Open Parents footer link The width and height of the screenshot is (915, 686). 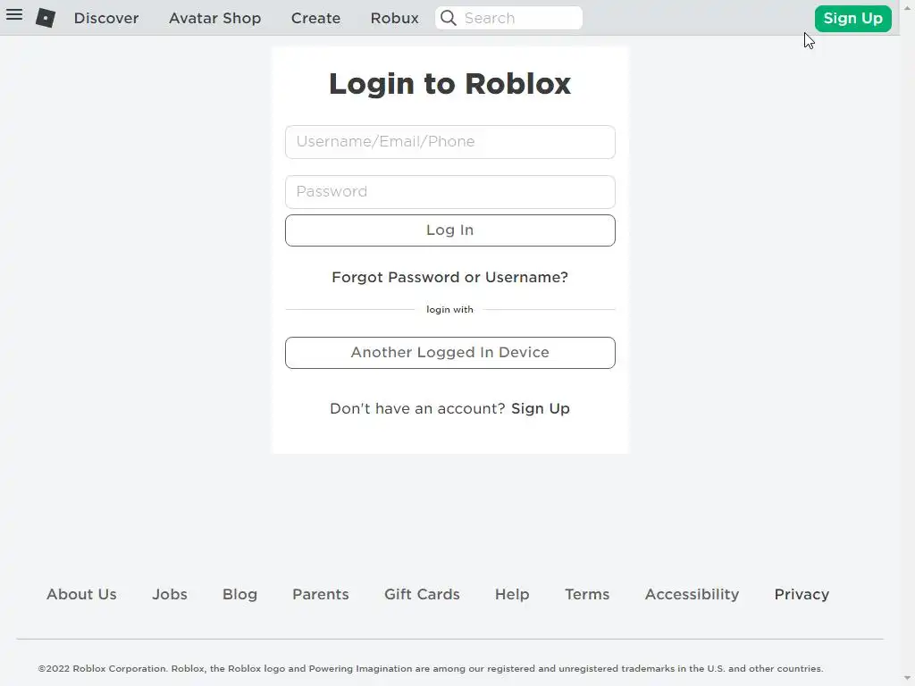(x=321, y=594)
